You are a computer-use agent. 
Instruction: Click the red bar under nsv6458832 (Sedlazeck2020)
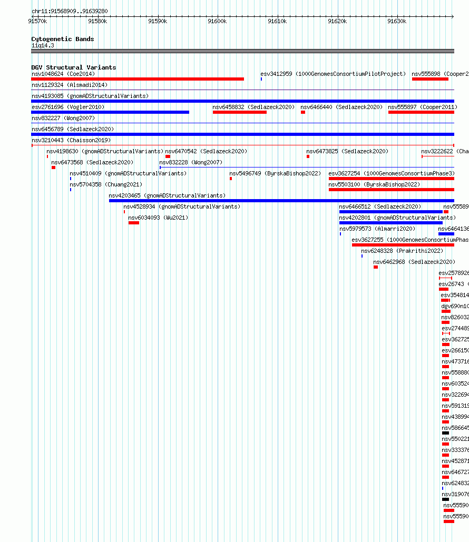240,112
